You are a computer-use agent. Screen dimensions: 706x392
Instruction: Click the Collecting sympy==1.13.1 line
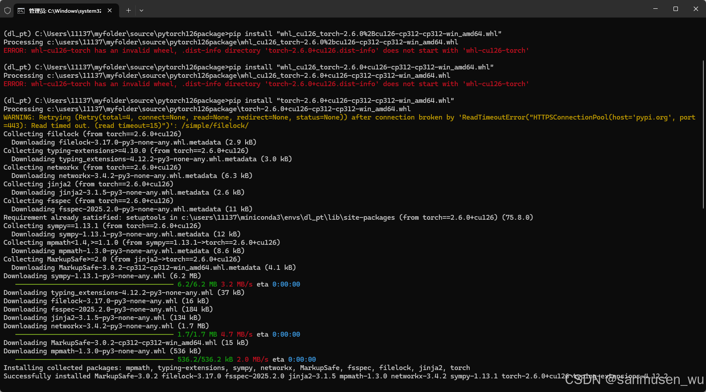[x=102, y=226]
